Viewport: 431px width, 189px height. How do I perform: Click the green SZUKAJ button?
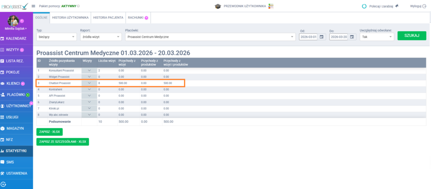coord(412,36)
